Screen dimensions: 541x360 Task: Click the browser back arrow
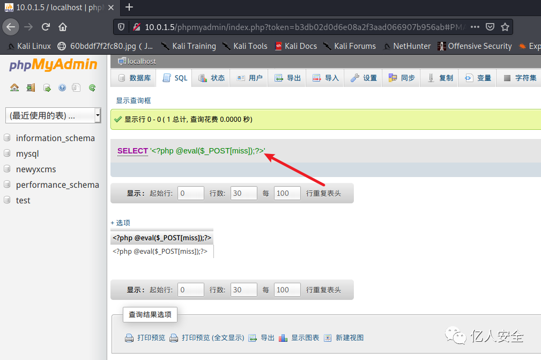pos(11,27)
